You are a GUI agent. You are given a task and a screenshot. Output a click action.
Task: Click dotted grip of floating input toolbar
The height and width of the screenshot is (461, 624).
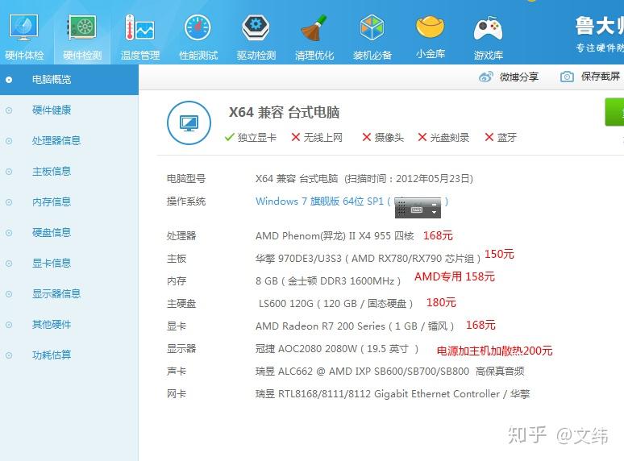pyautogui.click(x=401, y=208)
